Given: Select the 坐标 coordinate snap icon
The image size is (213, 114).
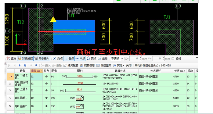Looking at the screenshot, I should pyautogui.click(x=99, y=59).
